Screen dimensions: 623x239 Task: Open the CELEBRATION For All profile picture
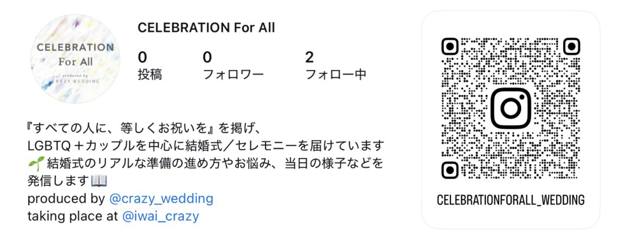click(75, 60)
